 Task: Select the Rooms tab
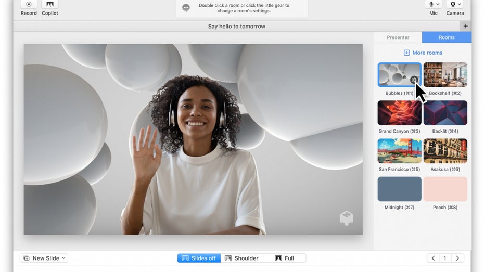[447, 37]
